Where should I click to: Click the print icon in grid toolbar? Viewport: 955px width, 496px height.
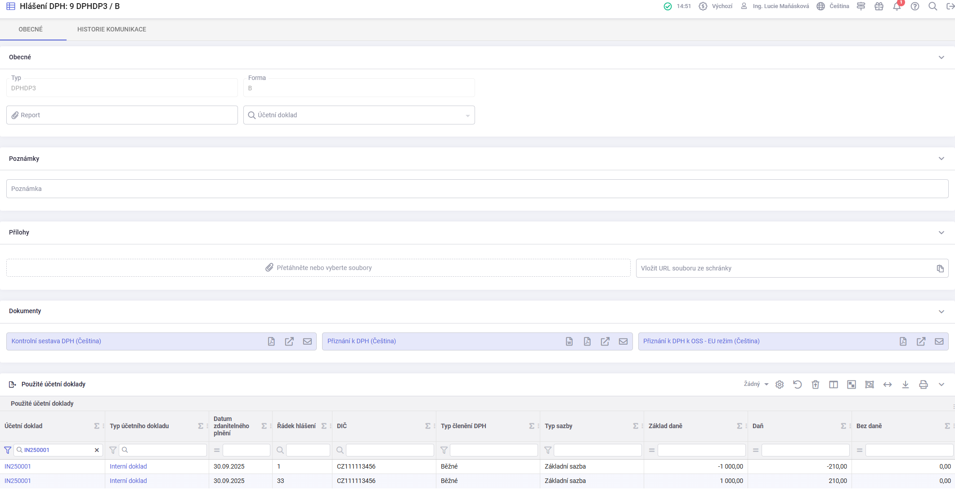click(923, 385)
